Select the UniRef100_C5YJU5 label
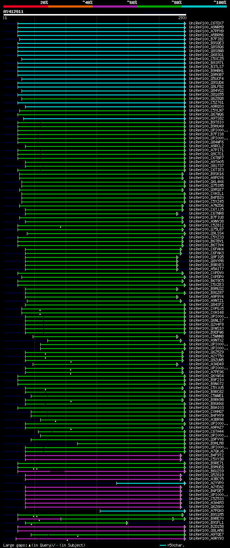This screenshot has width=230, height=548. point(206,388)
